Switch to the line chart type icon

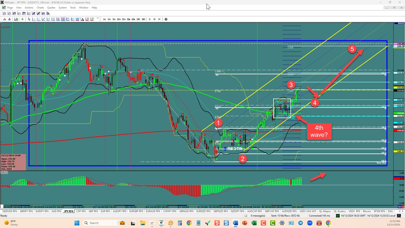tap(19, 13)
